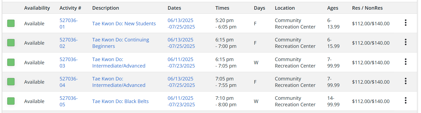Open the Tae Kwon Do: Continuing Beginners link
Viewport: 421px width, 113px height.
point(120,43)
